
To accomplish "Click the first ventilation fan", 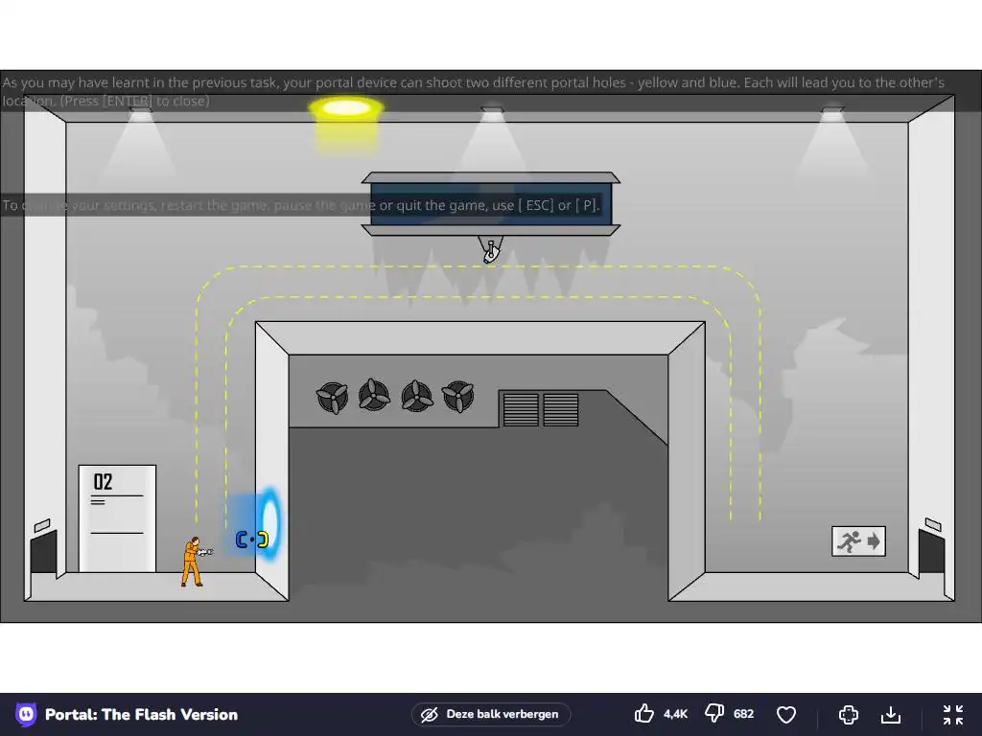I will coord(332,397).
